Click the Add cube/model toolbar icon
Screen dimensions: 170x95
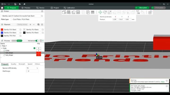tap(64, 12)
